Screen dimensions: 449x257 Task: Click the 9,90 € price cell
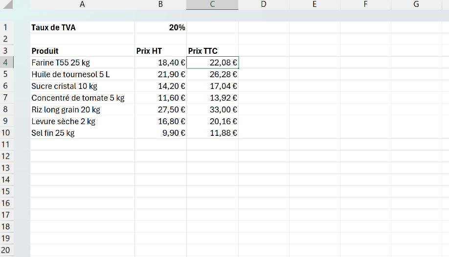[160, 133]
